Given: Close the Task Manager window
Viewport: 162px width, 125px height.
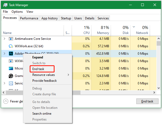Looking at the screenshot, I should 155,5.
